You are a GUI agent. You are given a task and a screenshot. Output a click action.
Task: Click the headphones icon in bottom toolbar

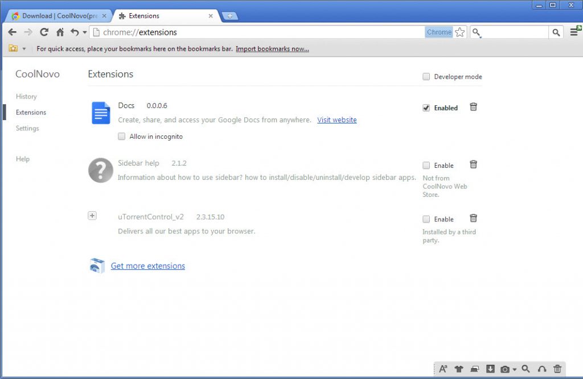point(542,369)
